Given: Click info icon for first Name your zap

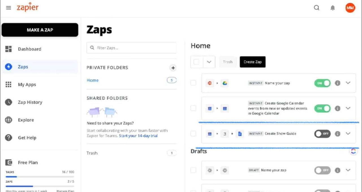Looking at the screenshot, I should coord(337,83).
